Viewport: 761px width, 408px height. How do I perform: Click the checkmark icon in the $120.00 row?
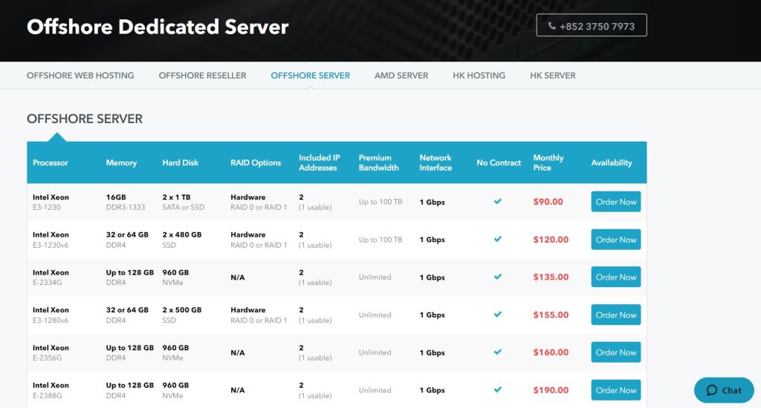click(498, 240)
